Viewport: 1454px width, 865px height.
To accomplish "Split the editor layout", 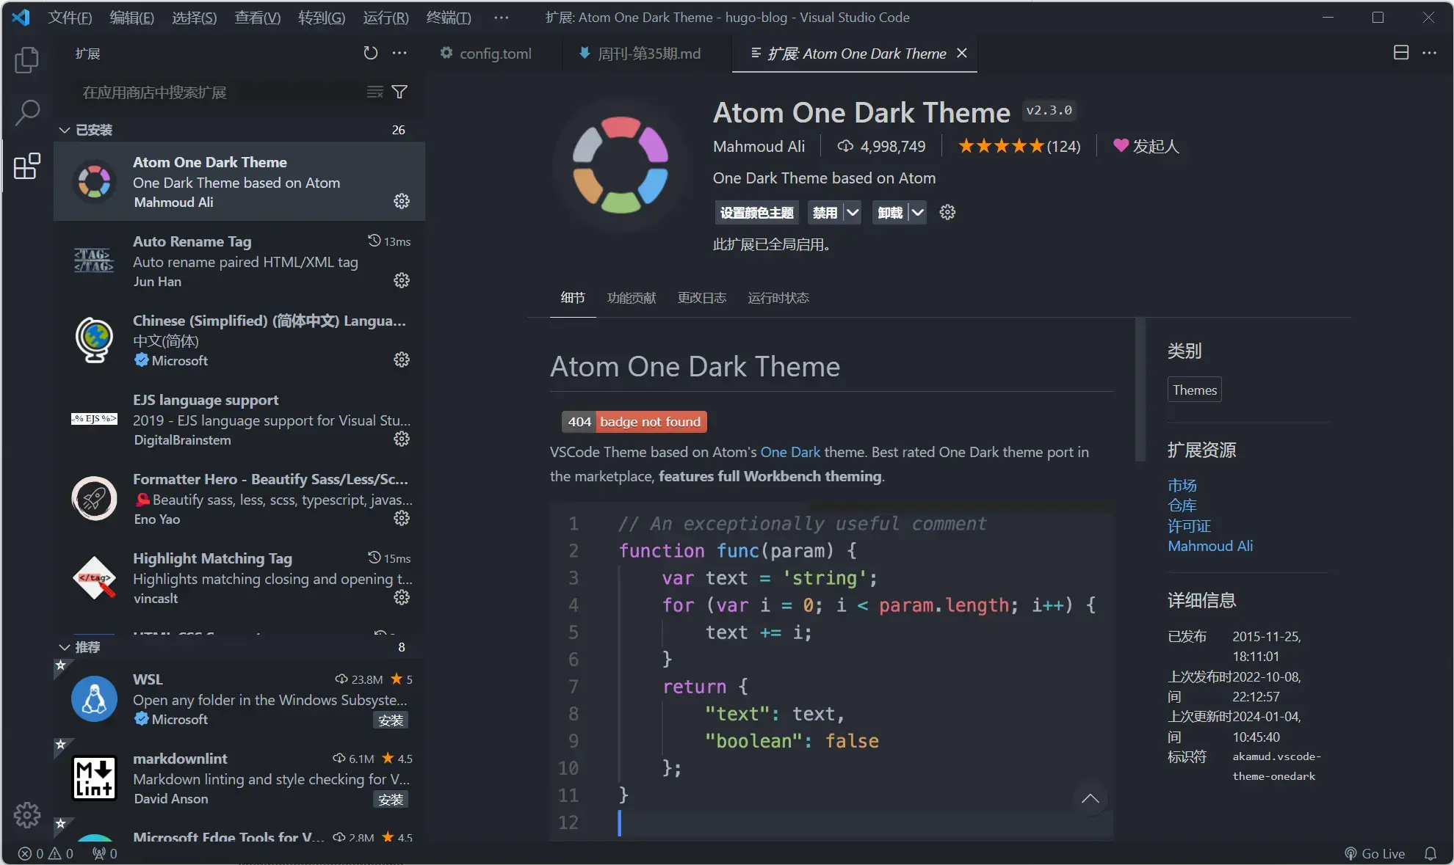I will 1401,53.
